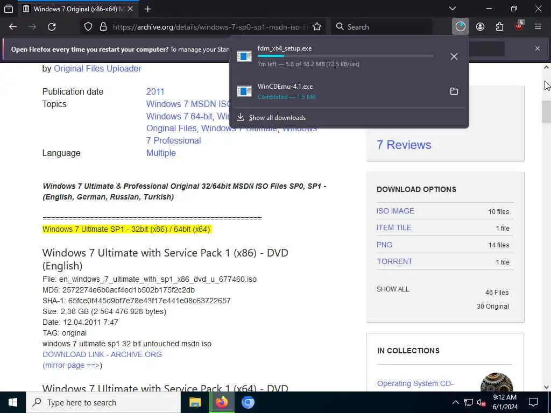Show hidden system tray icons
The image size is (551, 413).
click(x=455, y=402)
